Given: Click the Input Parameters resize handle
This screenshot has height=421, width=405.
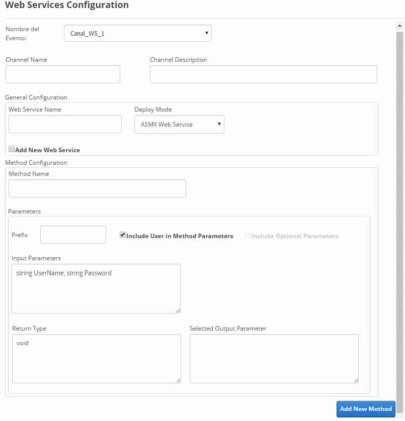Looking at the screenshot, I should (x=178, y=310).
